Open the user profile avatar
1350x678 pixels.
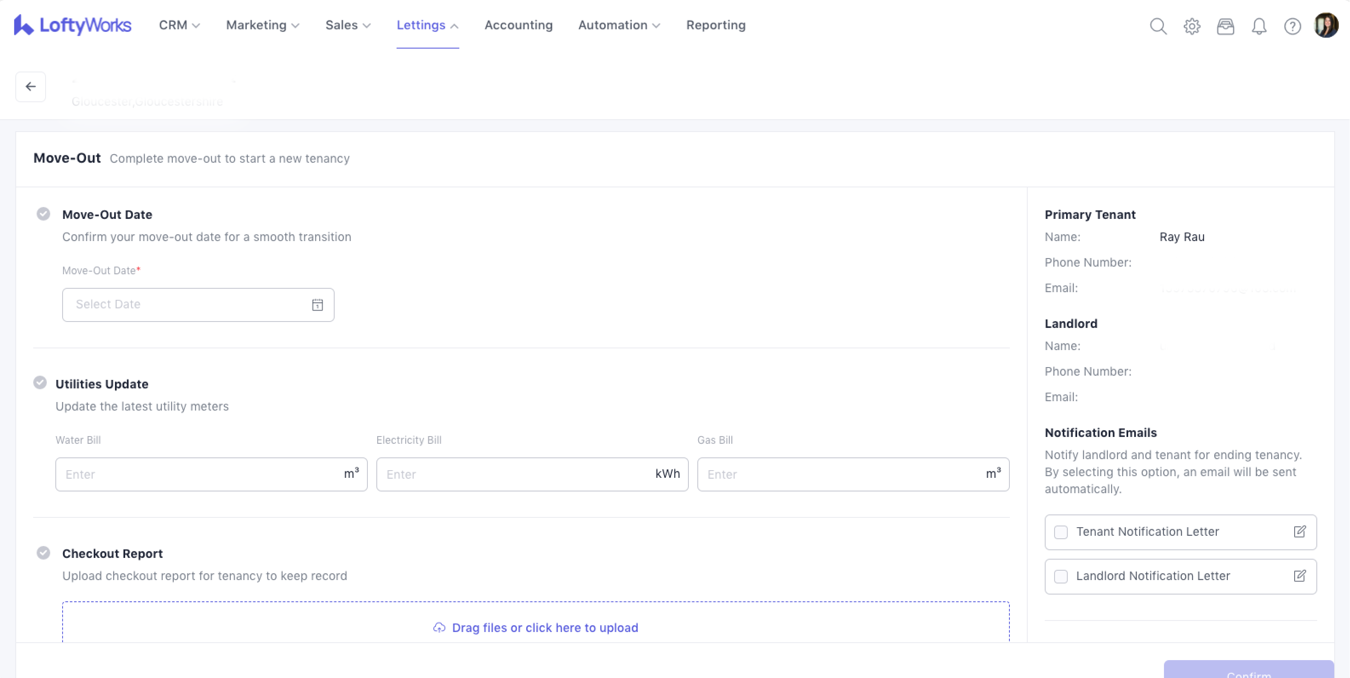[x=1326, y=25]
